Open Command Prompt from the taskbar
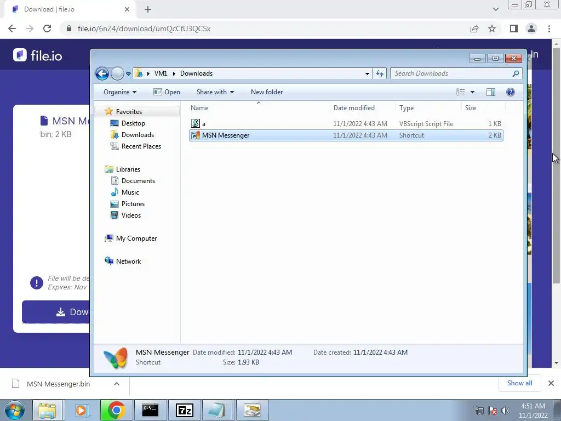Image resolution: width=561 pixels, height=421 pixels. click(x=150, y=410)
